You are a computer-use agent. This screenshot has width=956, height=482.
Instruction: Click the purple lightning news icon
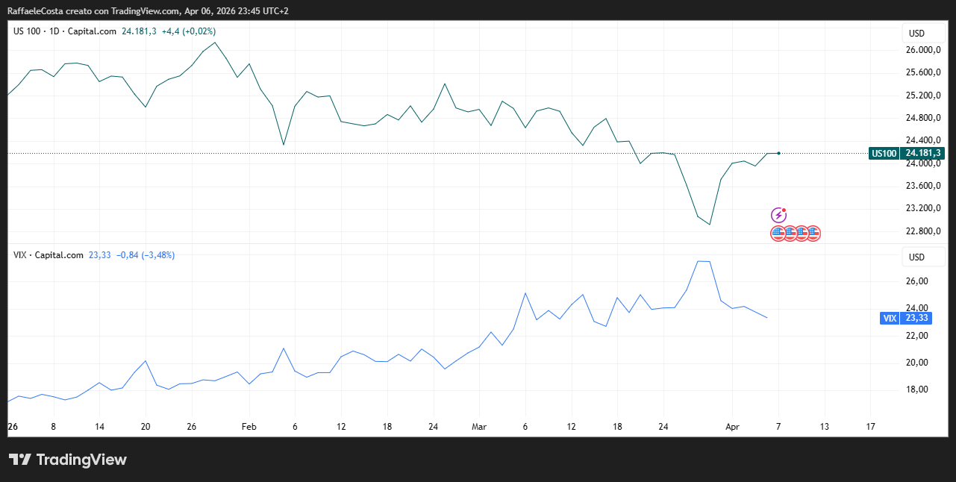coord(778,215)
